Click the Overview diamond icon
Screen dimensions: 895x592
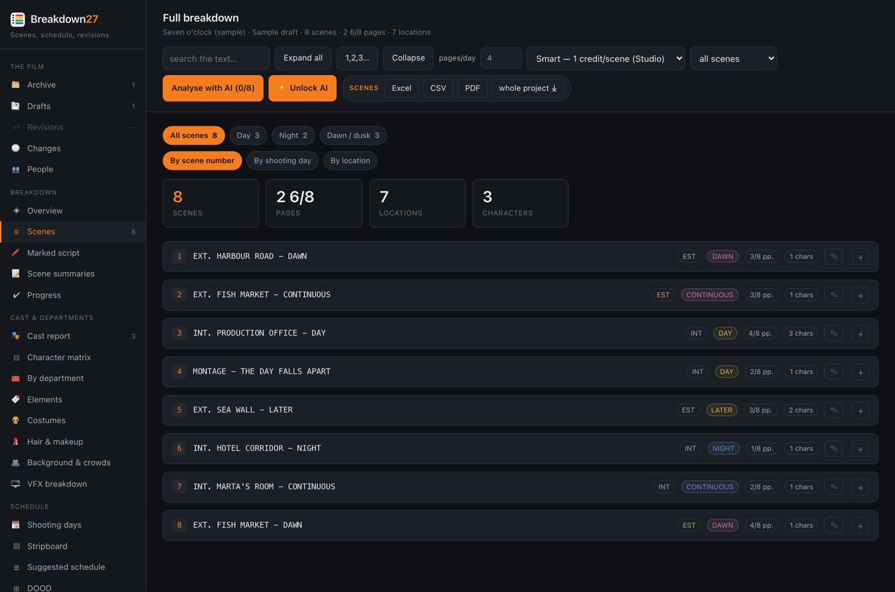16,210
